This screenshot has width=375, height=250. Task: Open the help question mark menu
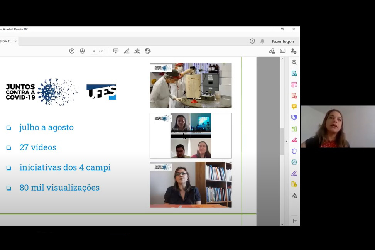pyautogui.click(x=252, y=41)
